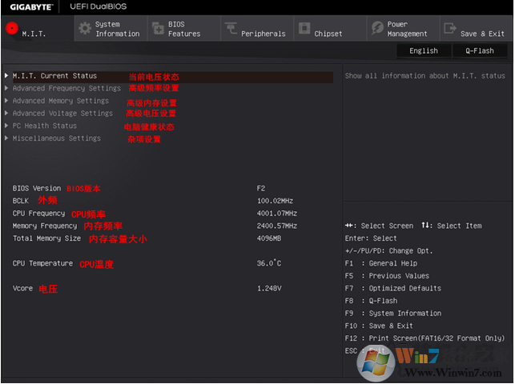Open the M.I.T. tab
The width and height of the screenshot is (515, 384).
[38, 29]
